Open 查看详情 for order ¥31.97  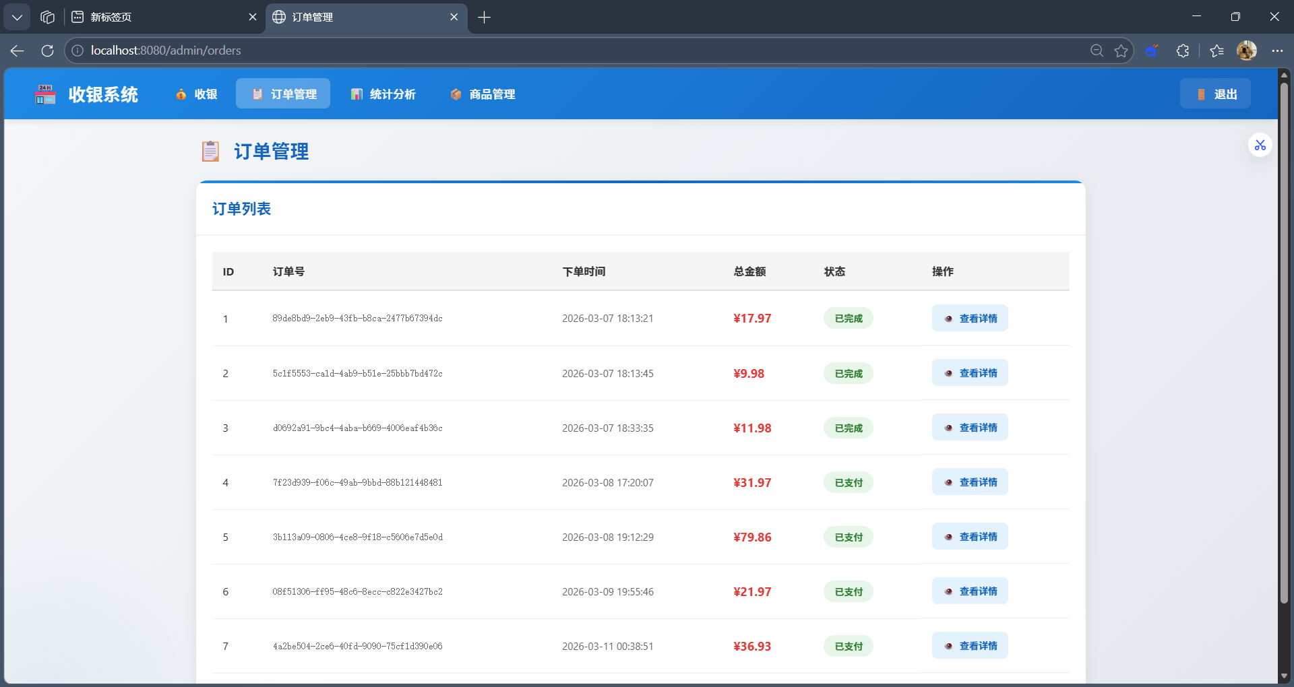click(970, 482)
